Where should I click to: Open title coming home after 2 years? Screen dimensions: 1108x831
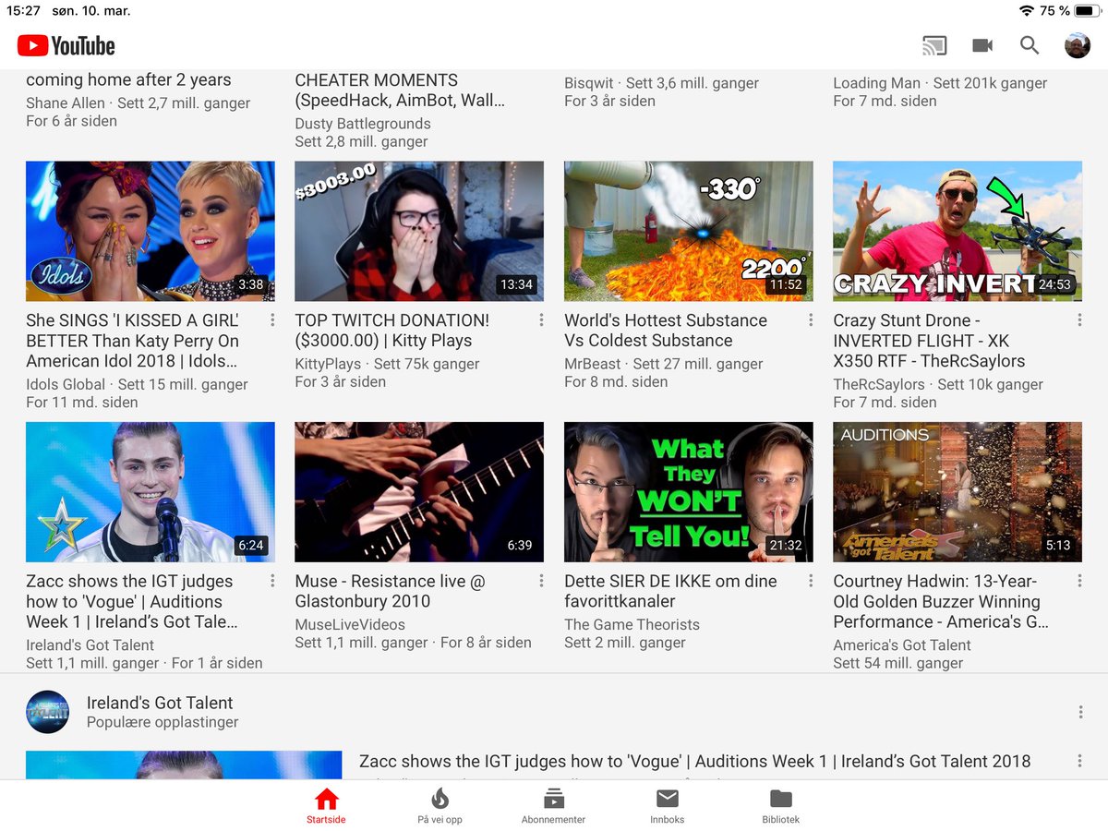pos(128,79)
